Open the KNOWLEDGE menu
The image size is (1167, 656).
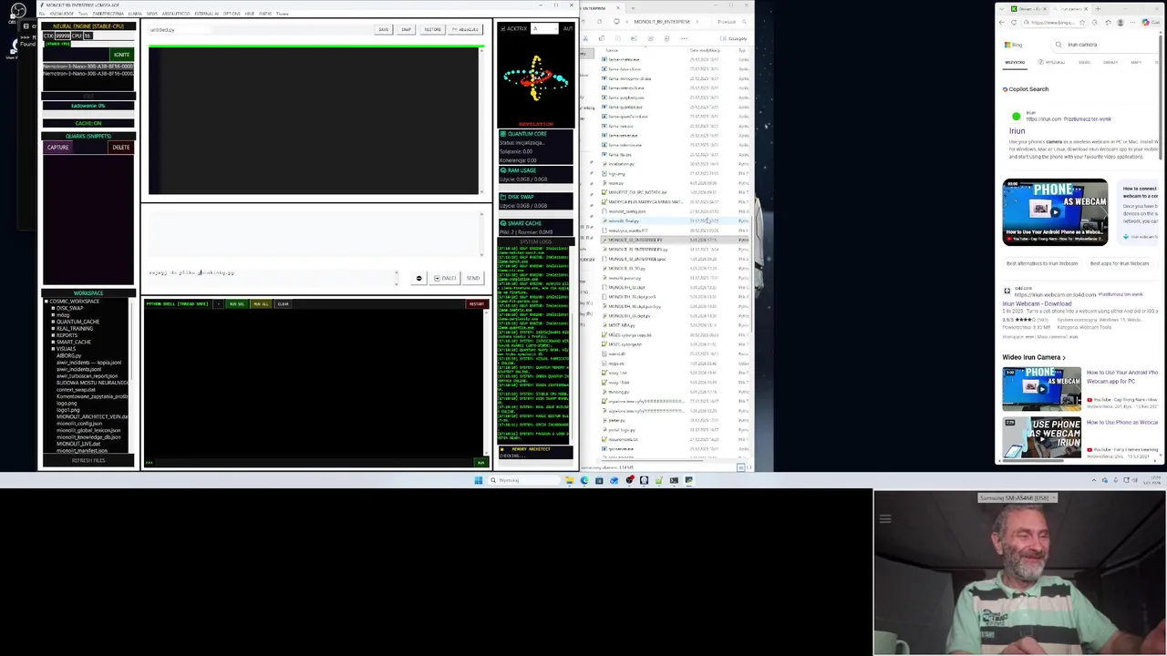(x=62, y=14)
